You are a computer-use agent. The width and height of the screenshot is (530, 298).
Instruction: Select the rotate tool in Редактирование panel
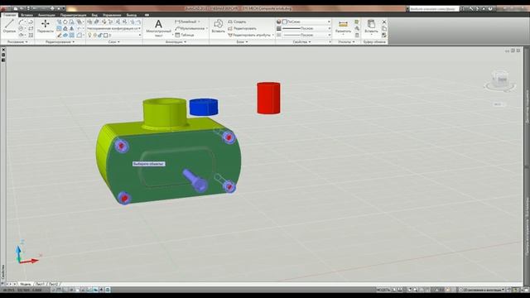coord(65,22)
